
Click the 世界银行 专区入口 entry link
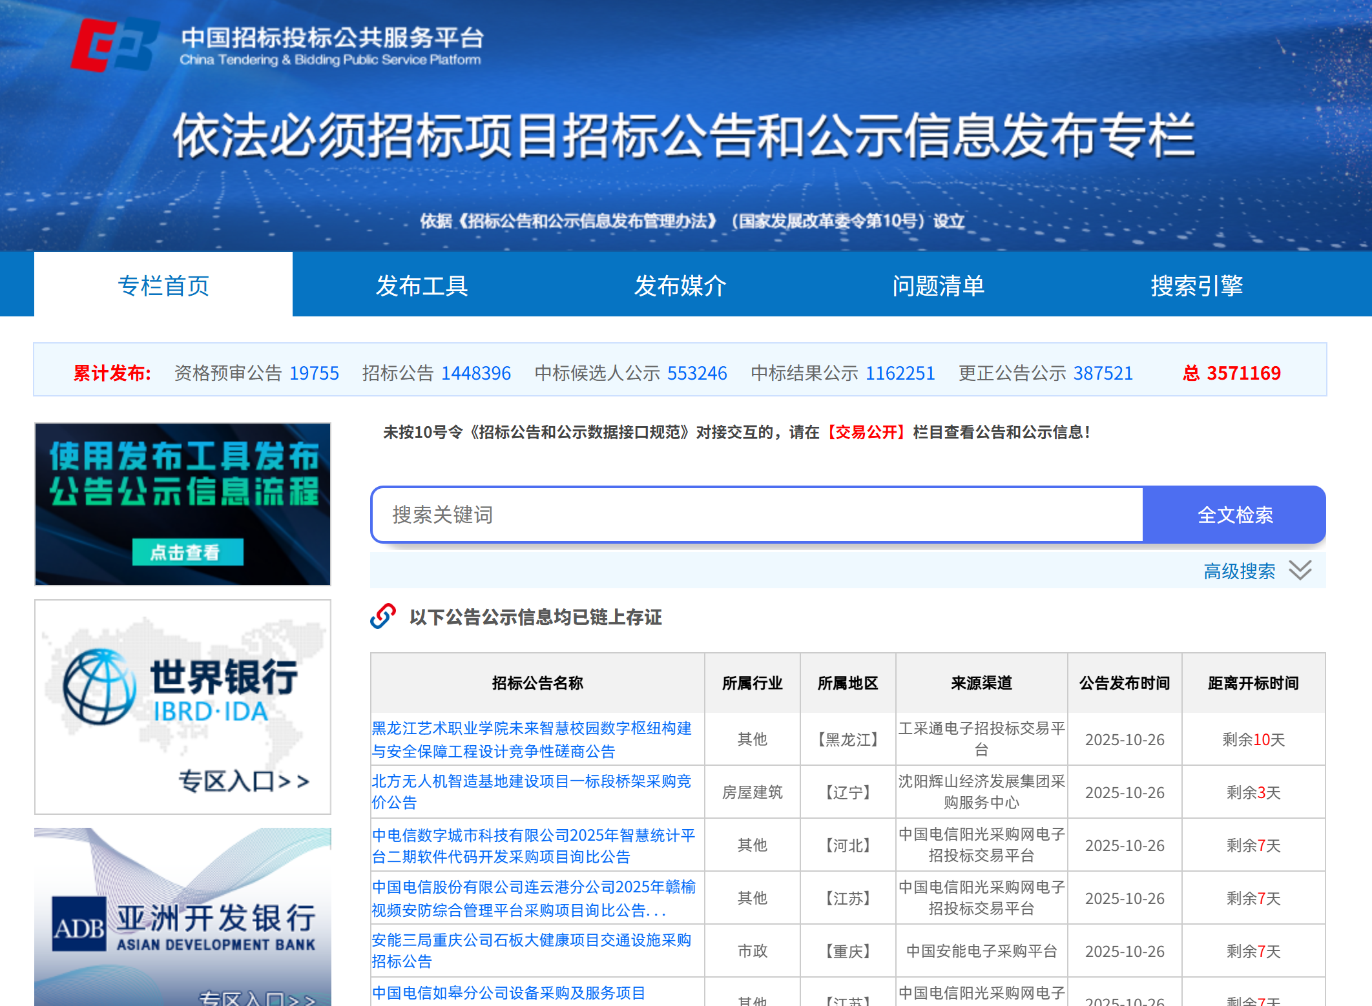pyautogui.click(x=244, y=781)
